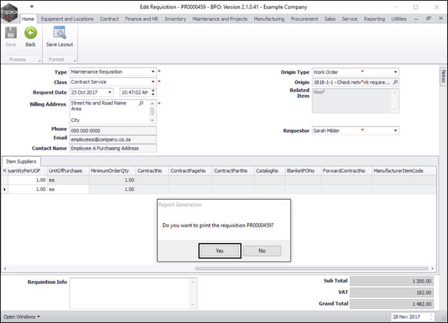Click the Email input field
Image resolution: width=448 pixels, height=323 pixels.
tap(113, 139)
